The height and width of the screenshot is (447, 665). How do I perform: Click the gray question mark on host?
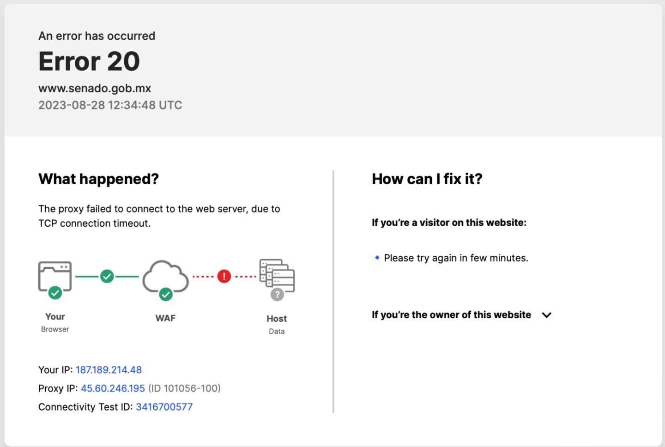tap(277, 294)
